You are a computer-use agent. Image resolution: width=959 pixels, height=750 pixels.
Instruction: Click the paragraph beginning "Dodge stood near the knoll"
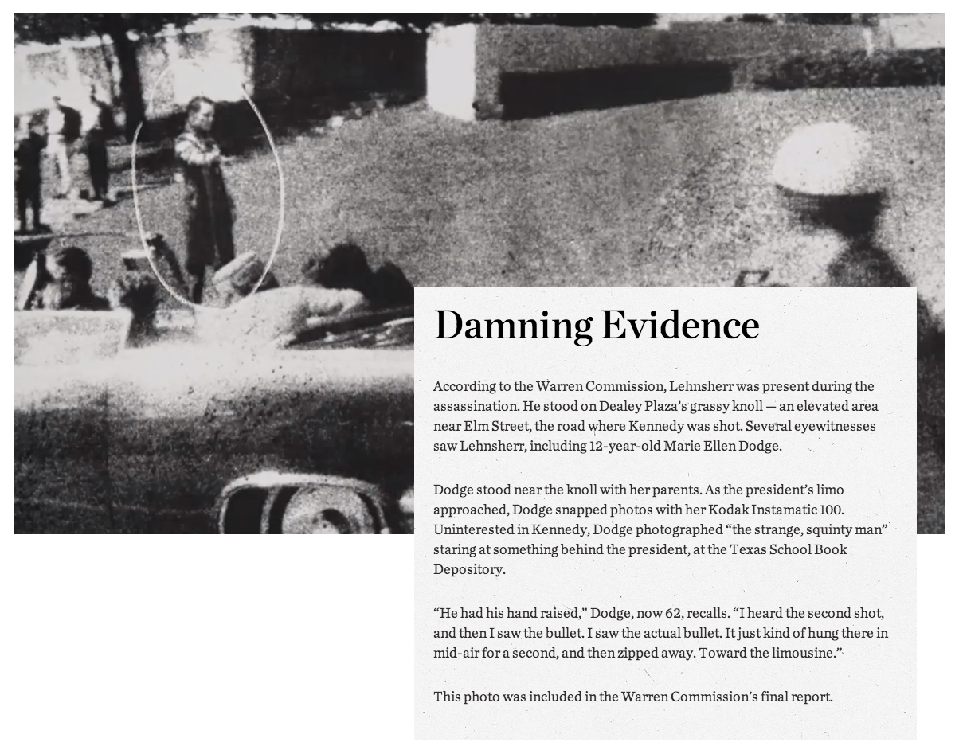[660, 529]
